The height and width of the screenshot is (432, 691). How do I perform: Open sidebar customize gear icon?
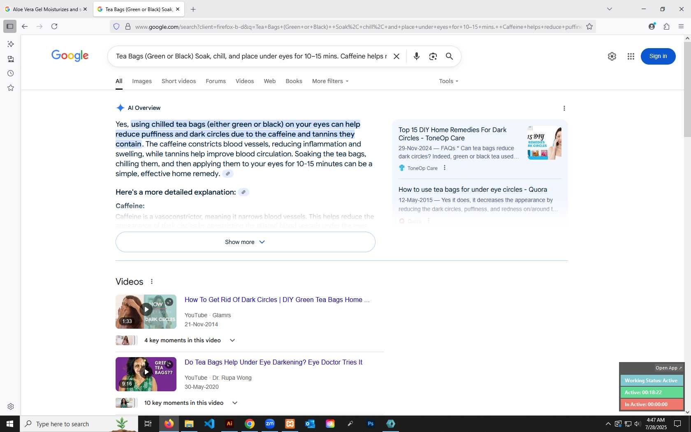(11, 406)
